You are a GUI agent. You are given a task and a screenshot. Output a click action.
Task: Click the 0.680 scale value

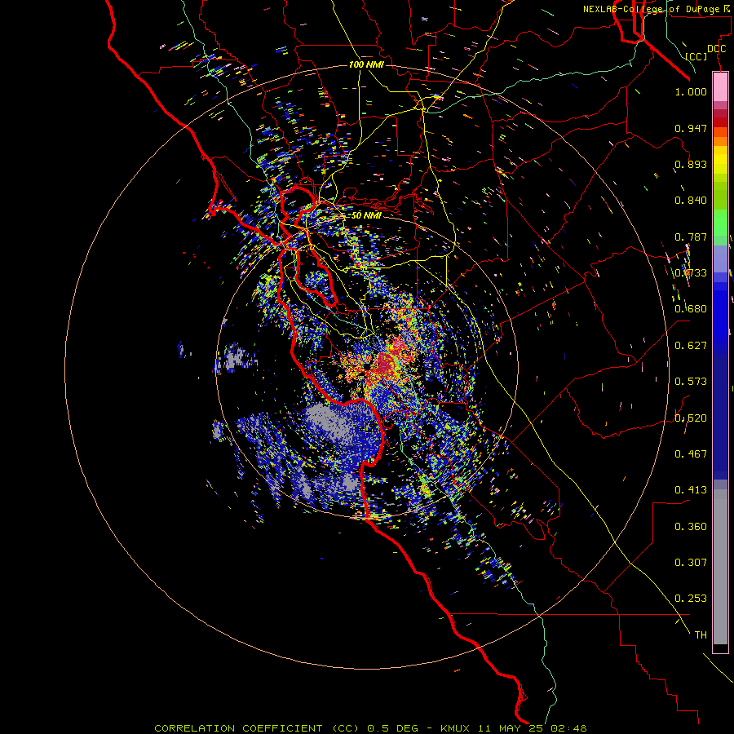691,309
